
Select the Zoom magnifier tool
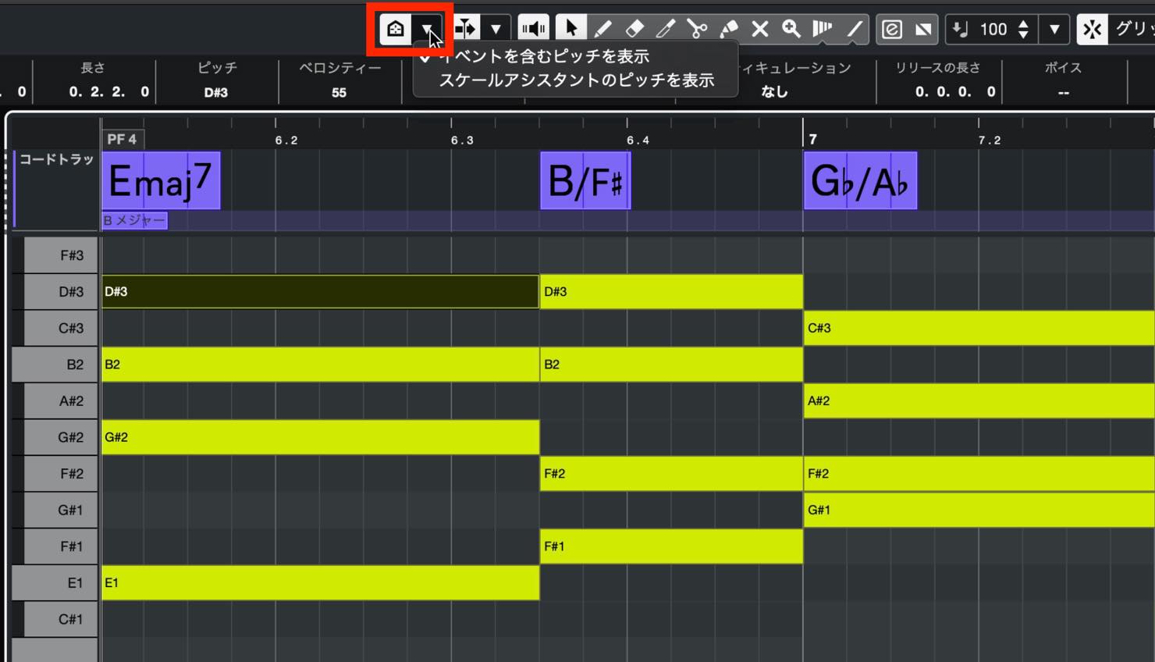coord(791,29)
